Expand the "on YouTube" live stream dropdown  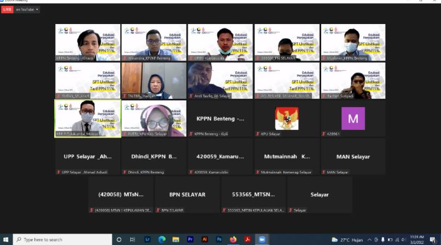pyautogui.click(x=27, y=10)
